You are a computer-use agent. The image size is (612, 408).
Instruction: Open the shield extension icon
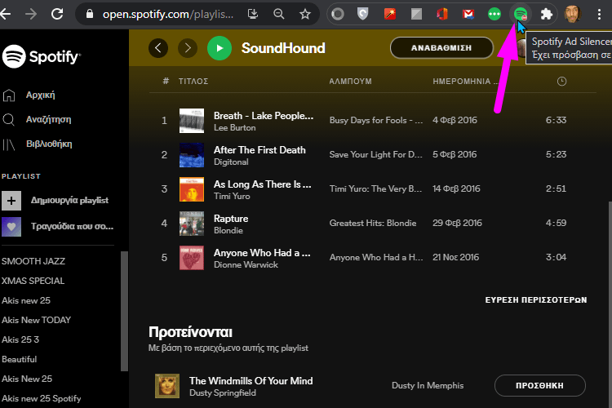363,15
